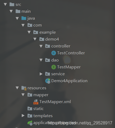Select the TestMapper.xml file label
The height and width of the screenshot is (128, 115).
[x=55, y=102]
